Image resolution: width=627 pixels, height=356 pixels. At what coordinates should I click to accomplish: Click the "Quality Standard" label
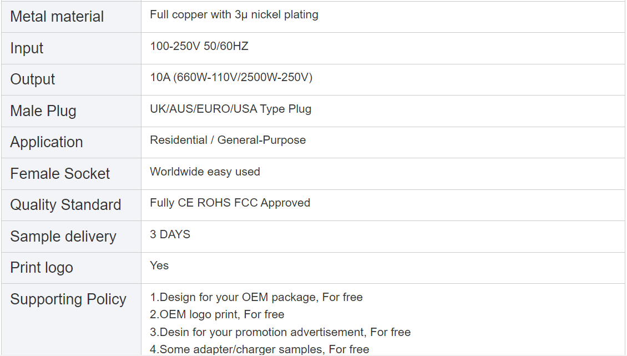(x=65, y=205)
